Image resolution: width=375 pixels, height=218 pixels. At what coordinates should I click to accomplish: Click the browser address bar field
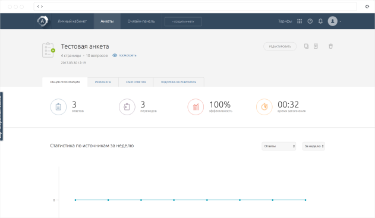195,7
